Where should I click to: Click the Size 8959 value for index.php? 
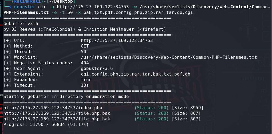pos(188,108)
